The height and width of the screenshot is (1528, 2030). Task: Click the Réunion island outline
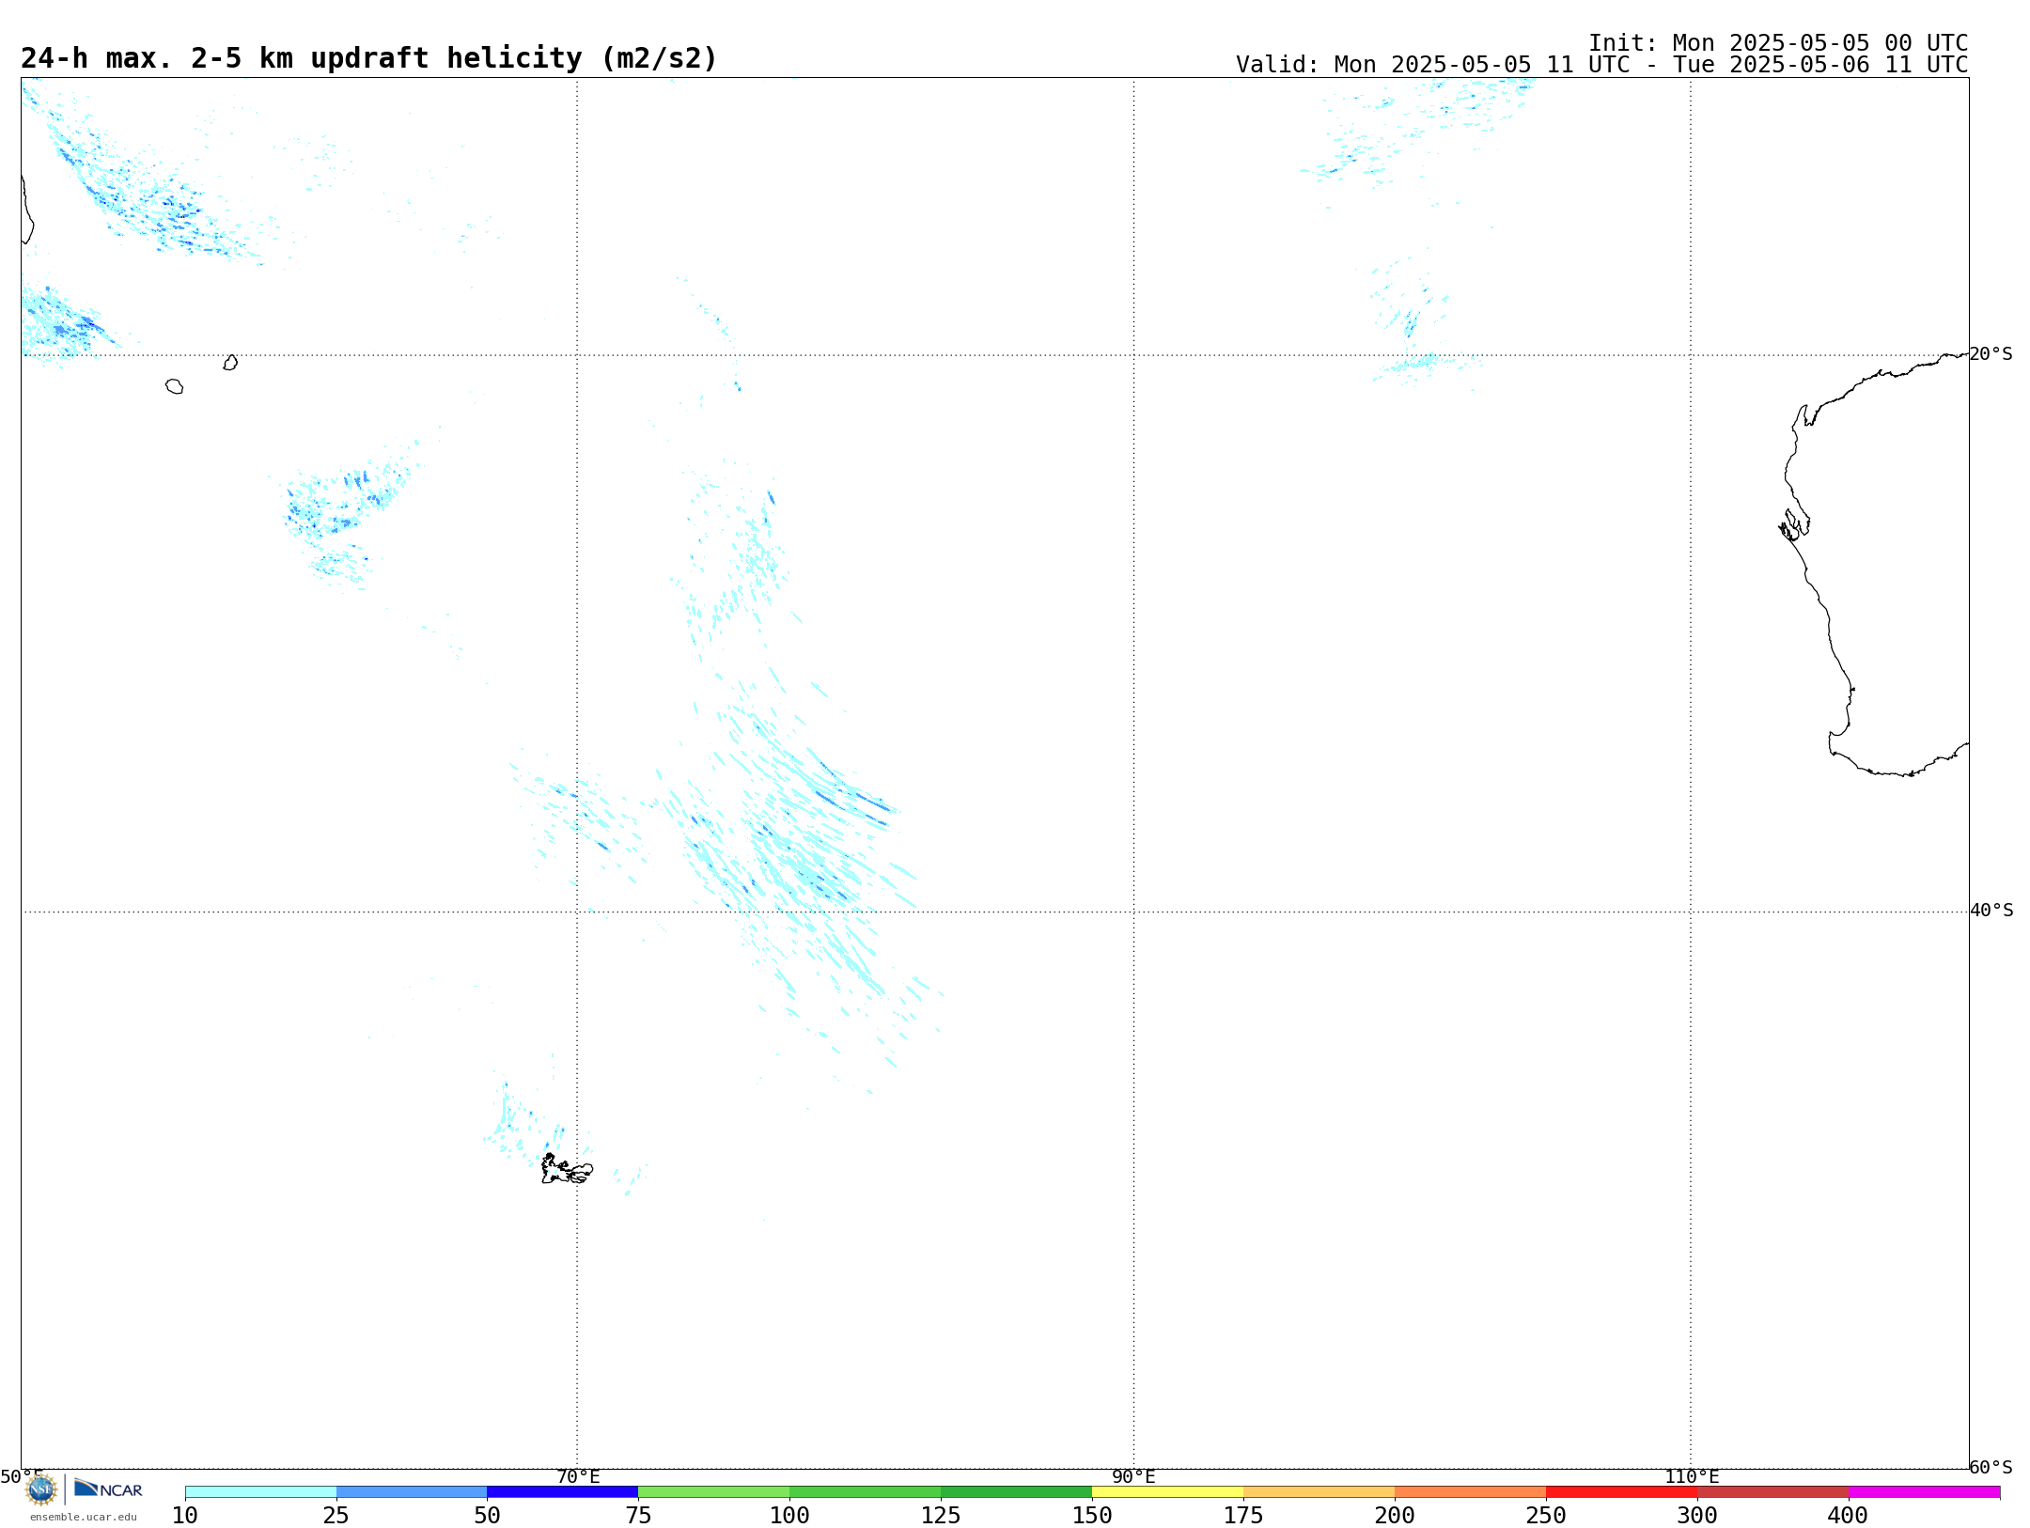click(x=174, y=386)
